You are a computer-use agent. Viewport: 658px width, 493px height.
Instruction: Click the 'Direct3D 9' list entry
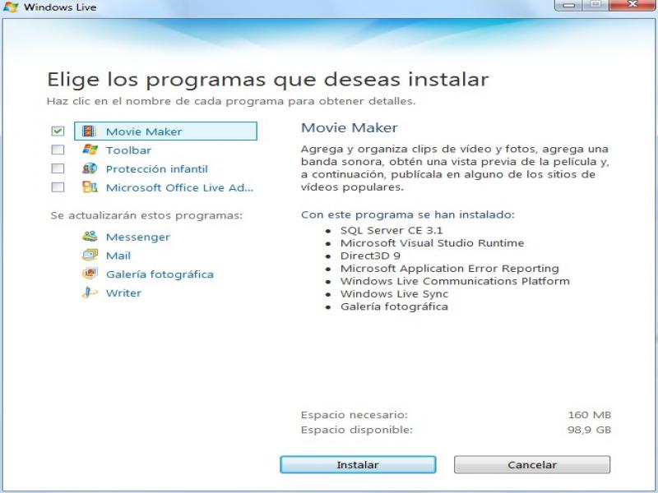click(x=370, y=256)
